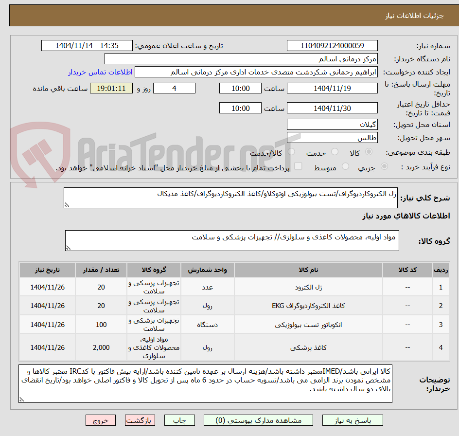The width and height of the screenshot is (459, 436).
Task: Click the price validity time field 10:00
Action: point(240,108)
